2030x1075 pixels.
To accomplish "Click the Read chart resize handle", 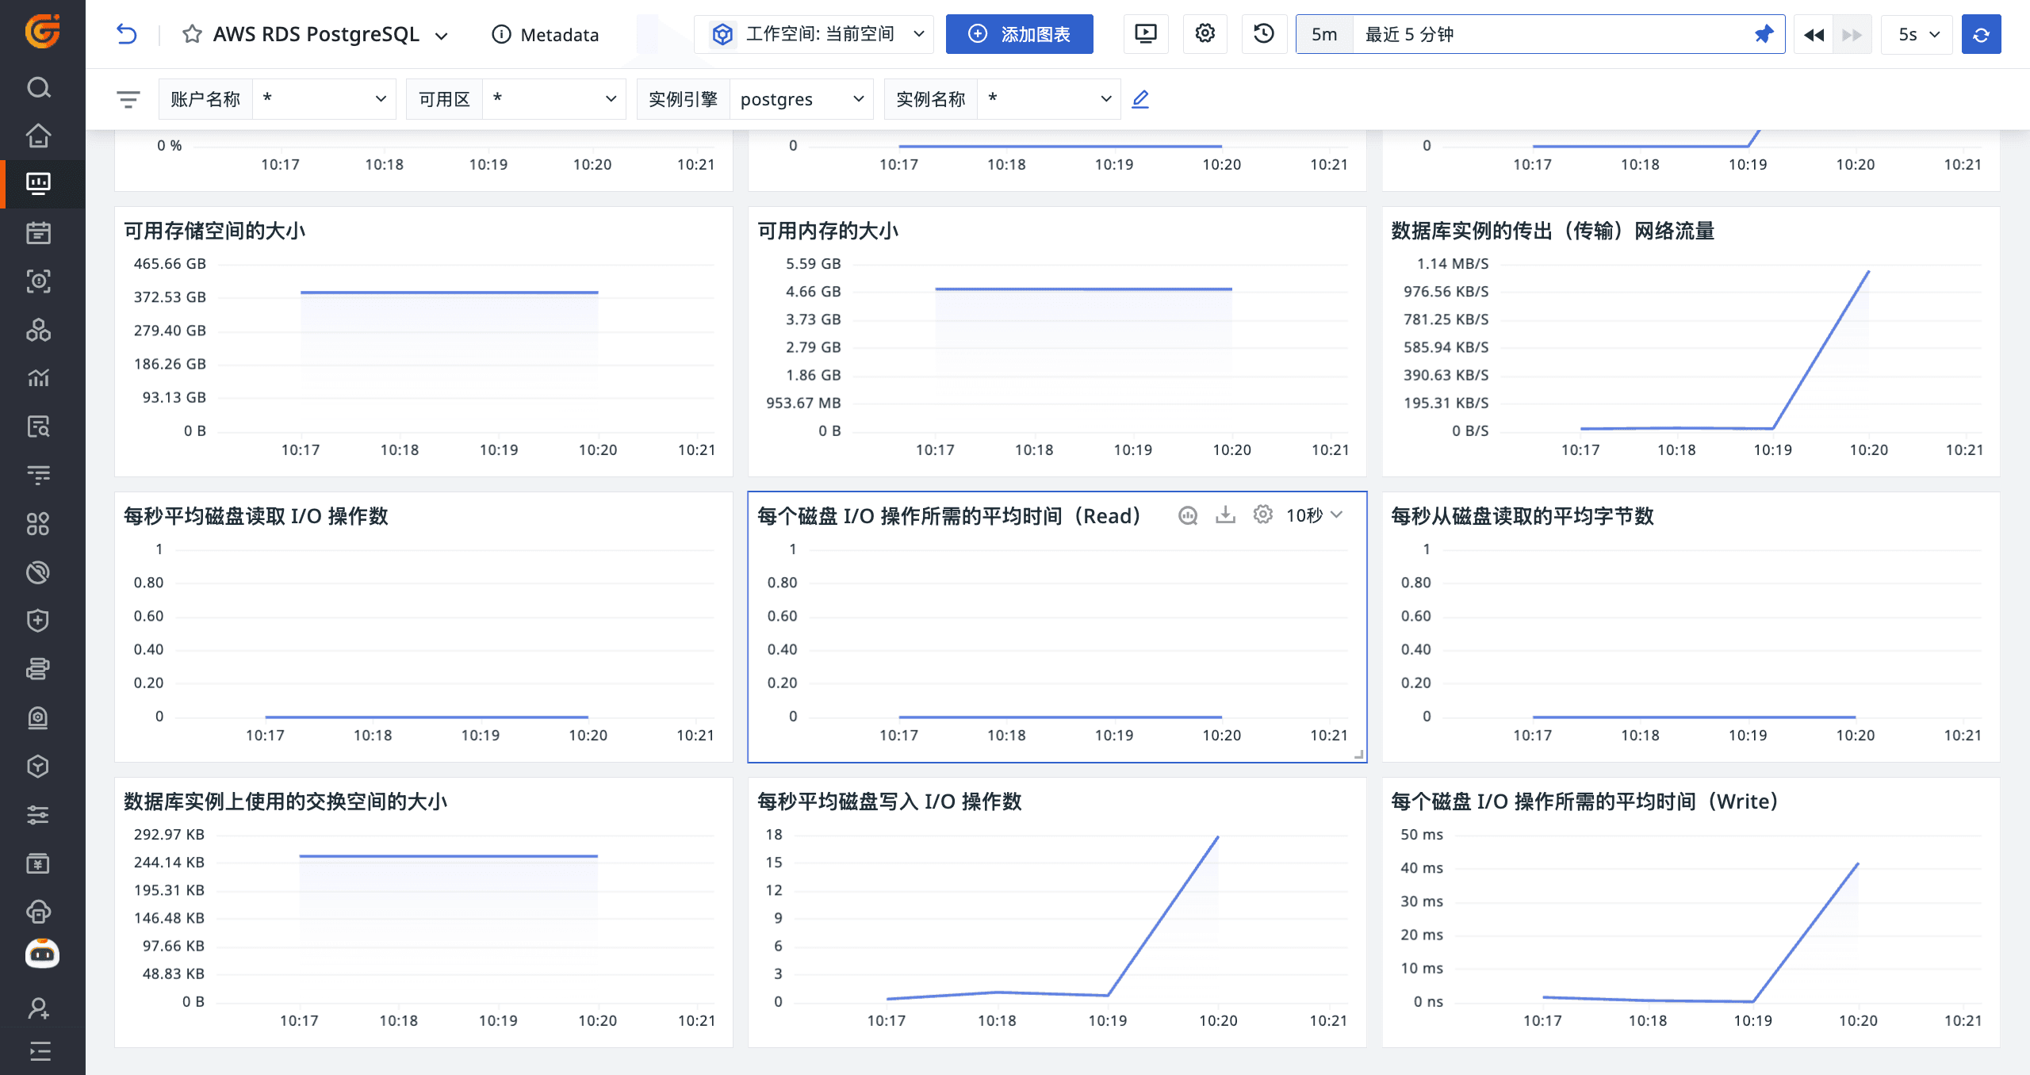I will 1359,755.
